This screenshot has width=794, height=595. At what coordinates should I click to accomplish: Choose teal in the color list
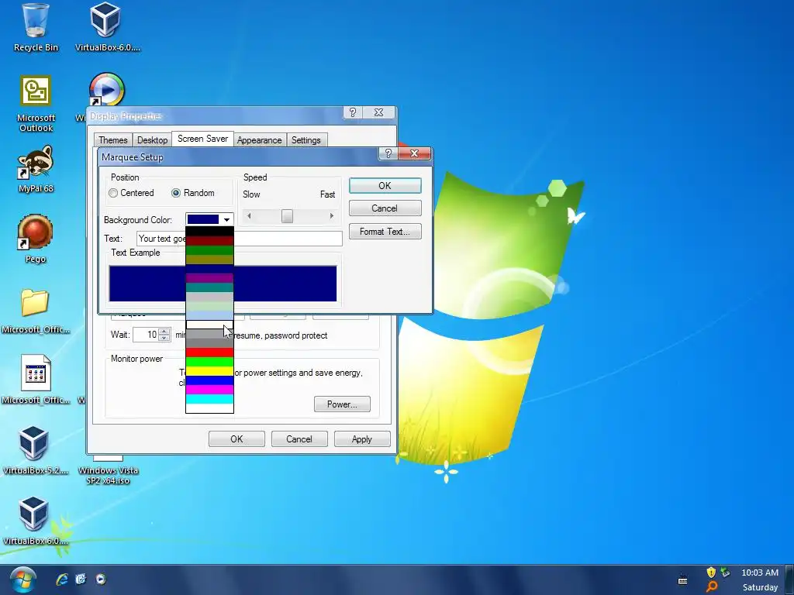coord(209,287)
